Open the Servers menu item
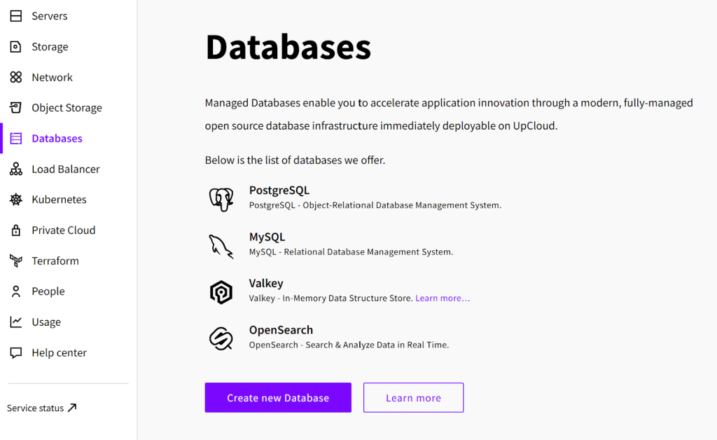The width and height of the screenshot is (717, 440). coord(50,16)
